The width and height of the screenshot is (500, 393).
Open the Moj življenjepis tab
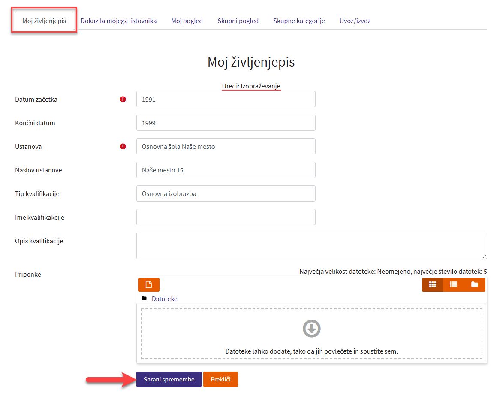click(x=44, y=21)
